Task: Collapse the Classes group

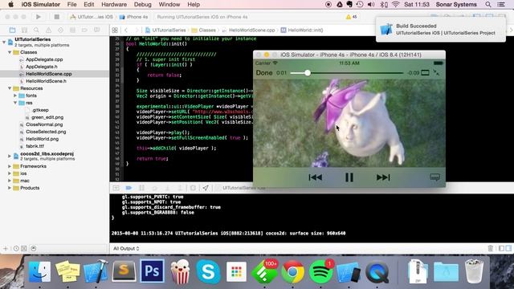Action: point(10,52)
